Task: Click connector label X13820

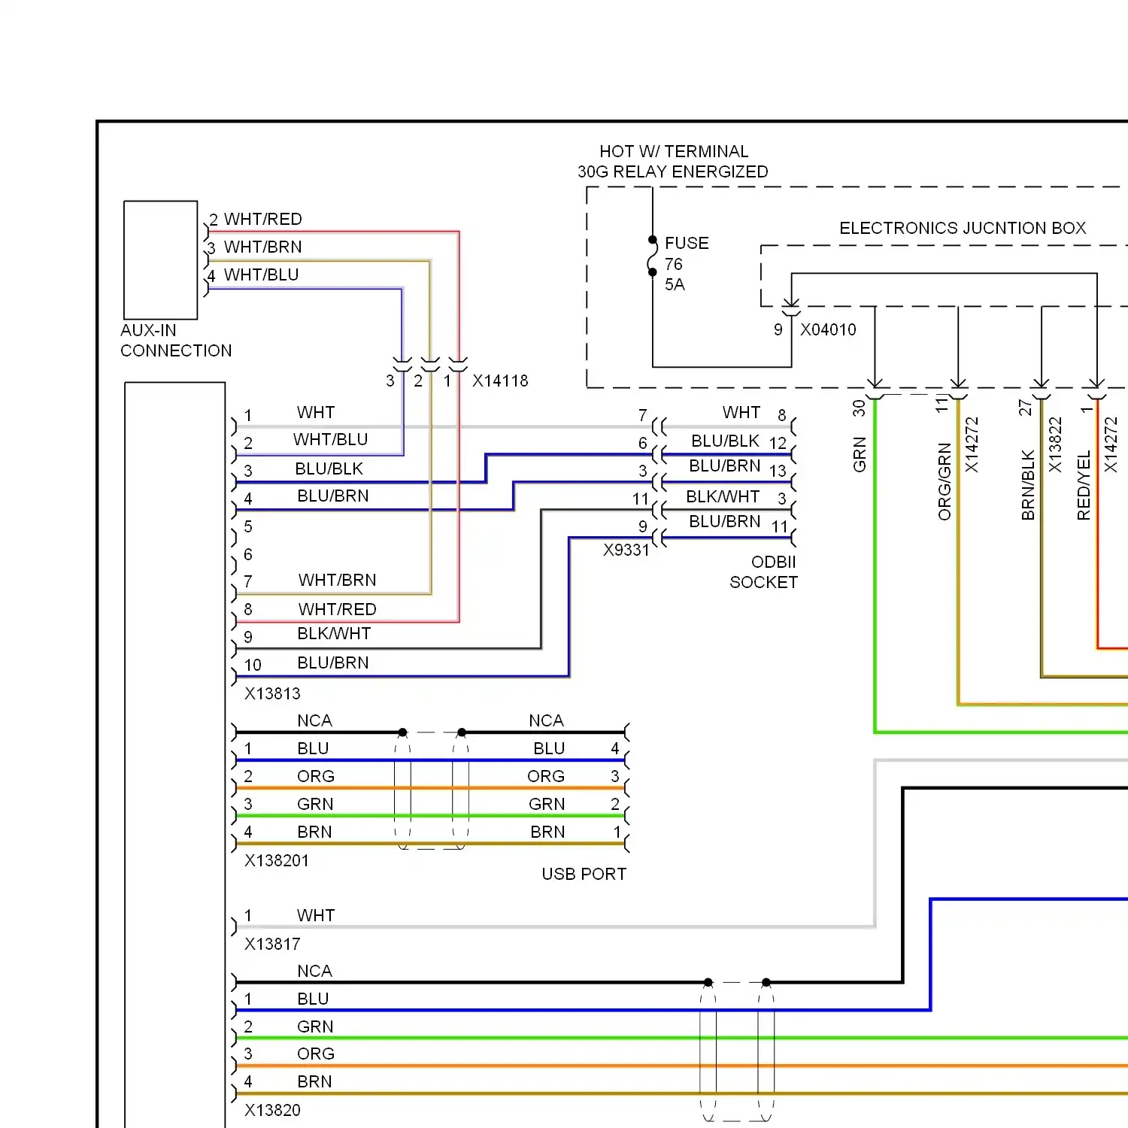Action: (x=272, y=1110)
